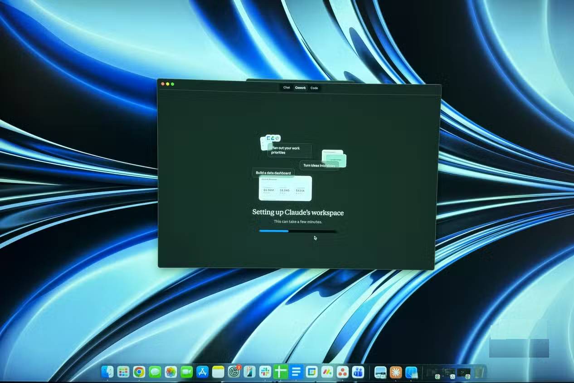Viewport: 574px width, 383px height.
Task: Open Launchpad from the dock
Action: tap(123, 372)
